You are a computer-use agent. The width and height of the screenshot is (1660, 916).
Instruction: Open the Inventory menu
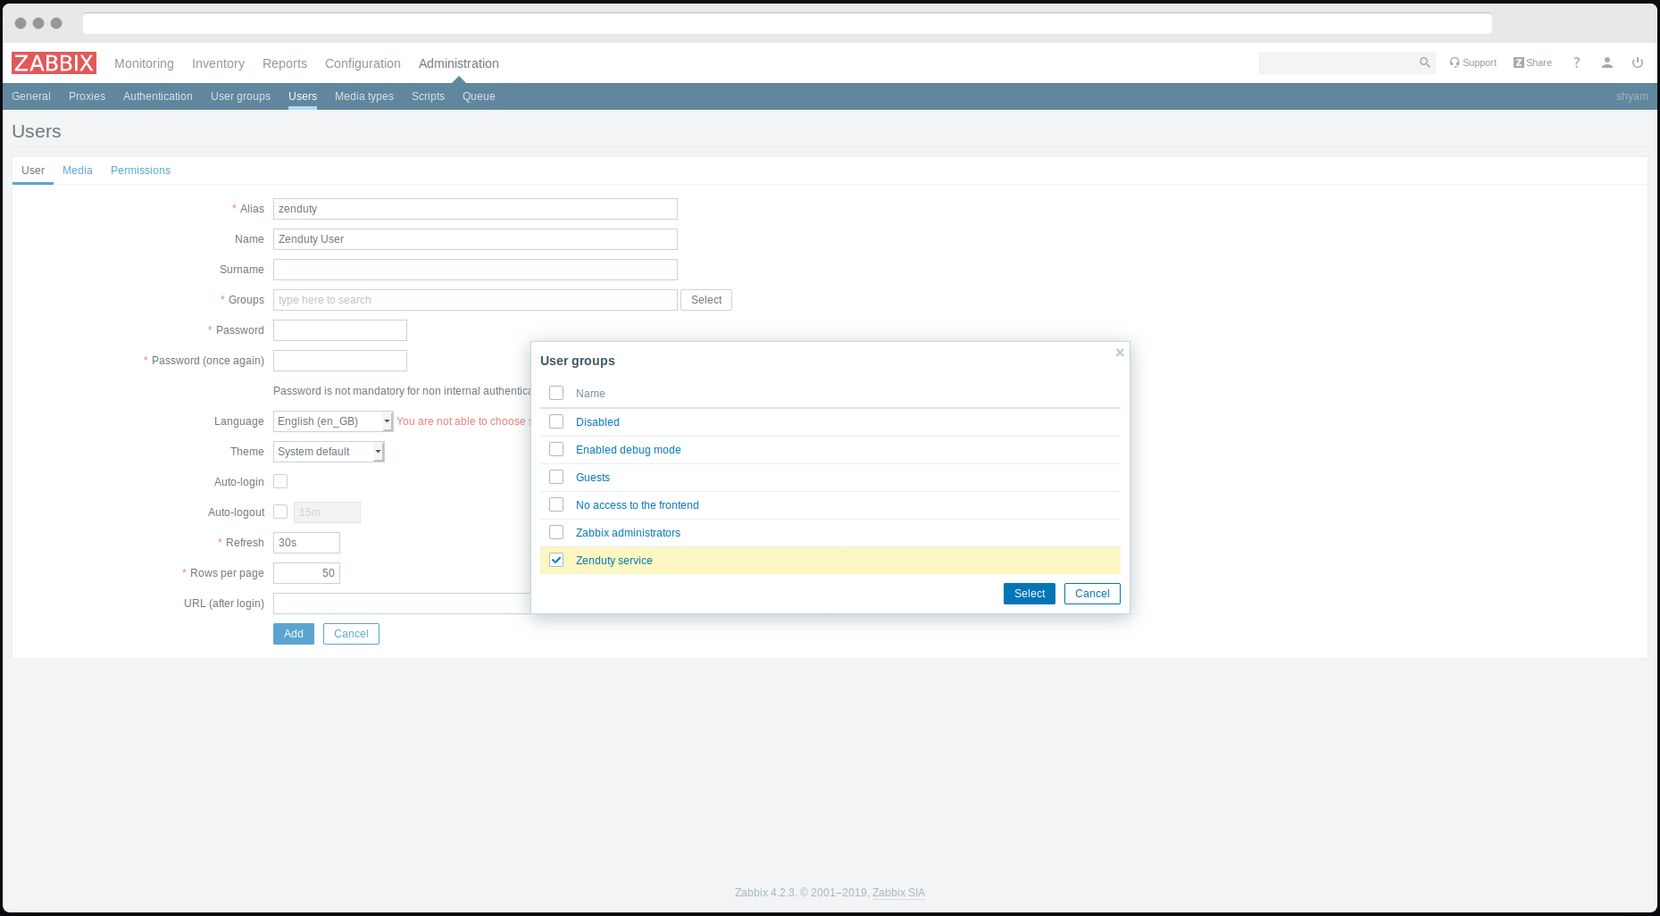point(218,63)
